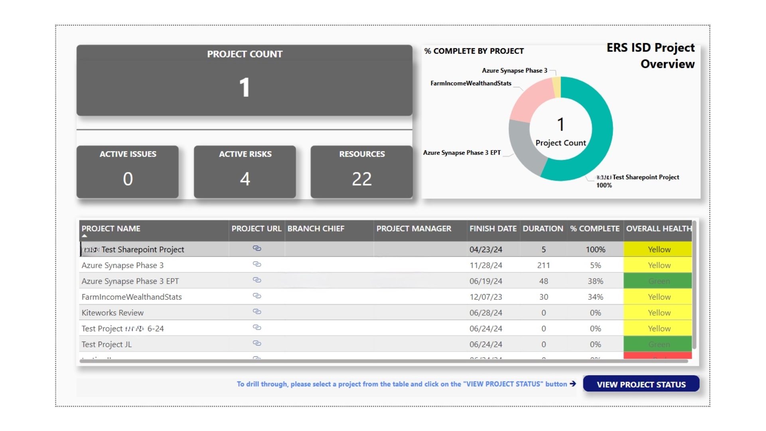766x431 pixels.
Task: Click the link icon beside Test Project 6-24
Action: 257,328
